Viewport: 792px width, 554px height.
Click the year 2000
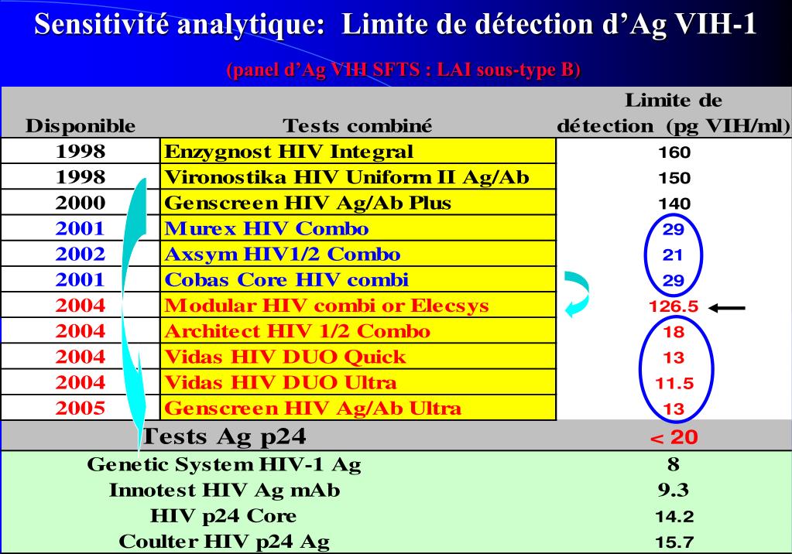81,203
